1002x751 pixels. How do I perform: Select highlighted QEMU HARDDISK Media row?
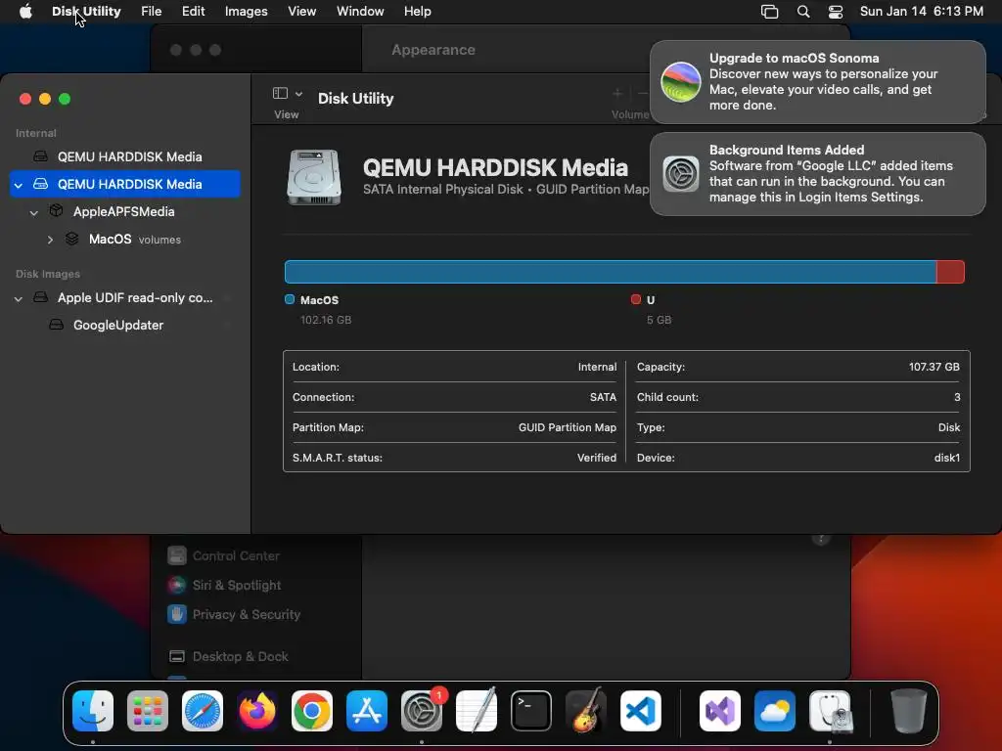coord(125,184)
